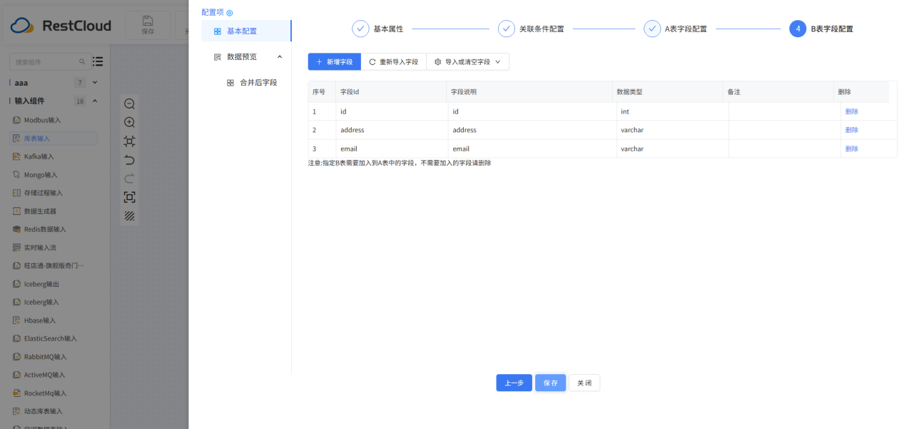
Task: Click the RocketMq输入 component icon
Action: pyautogui.click(x=17, y=393)
